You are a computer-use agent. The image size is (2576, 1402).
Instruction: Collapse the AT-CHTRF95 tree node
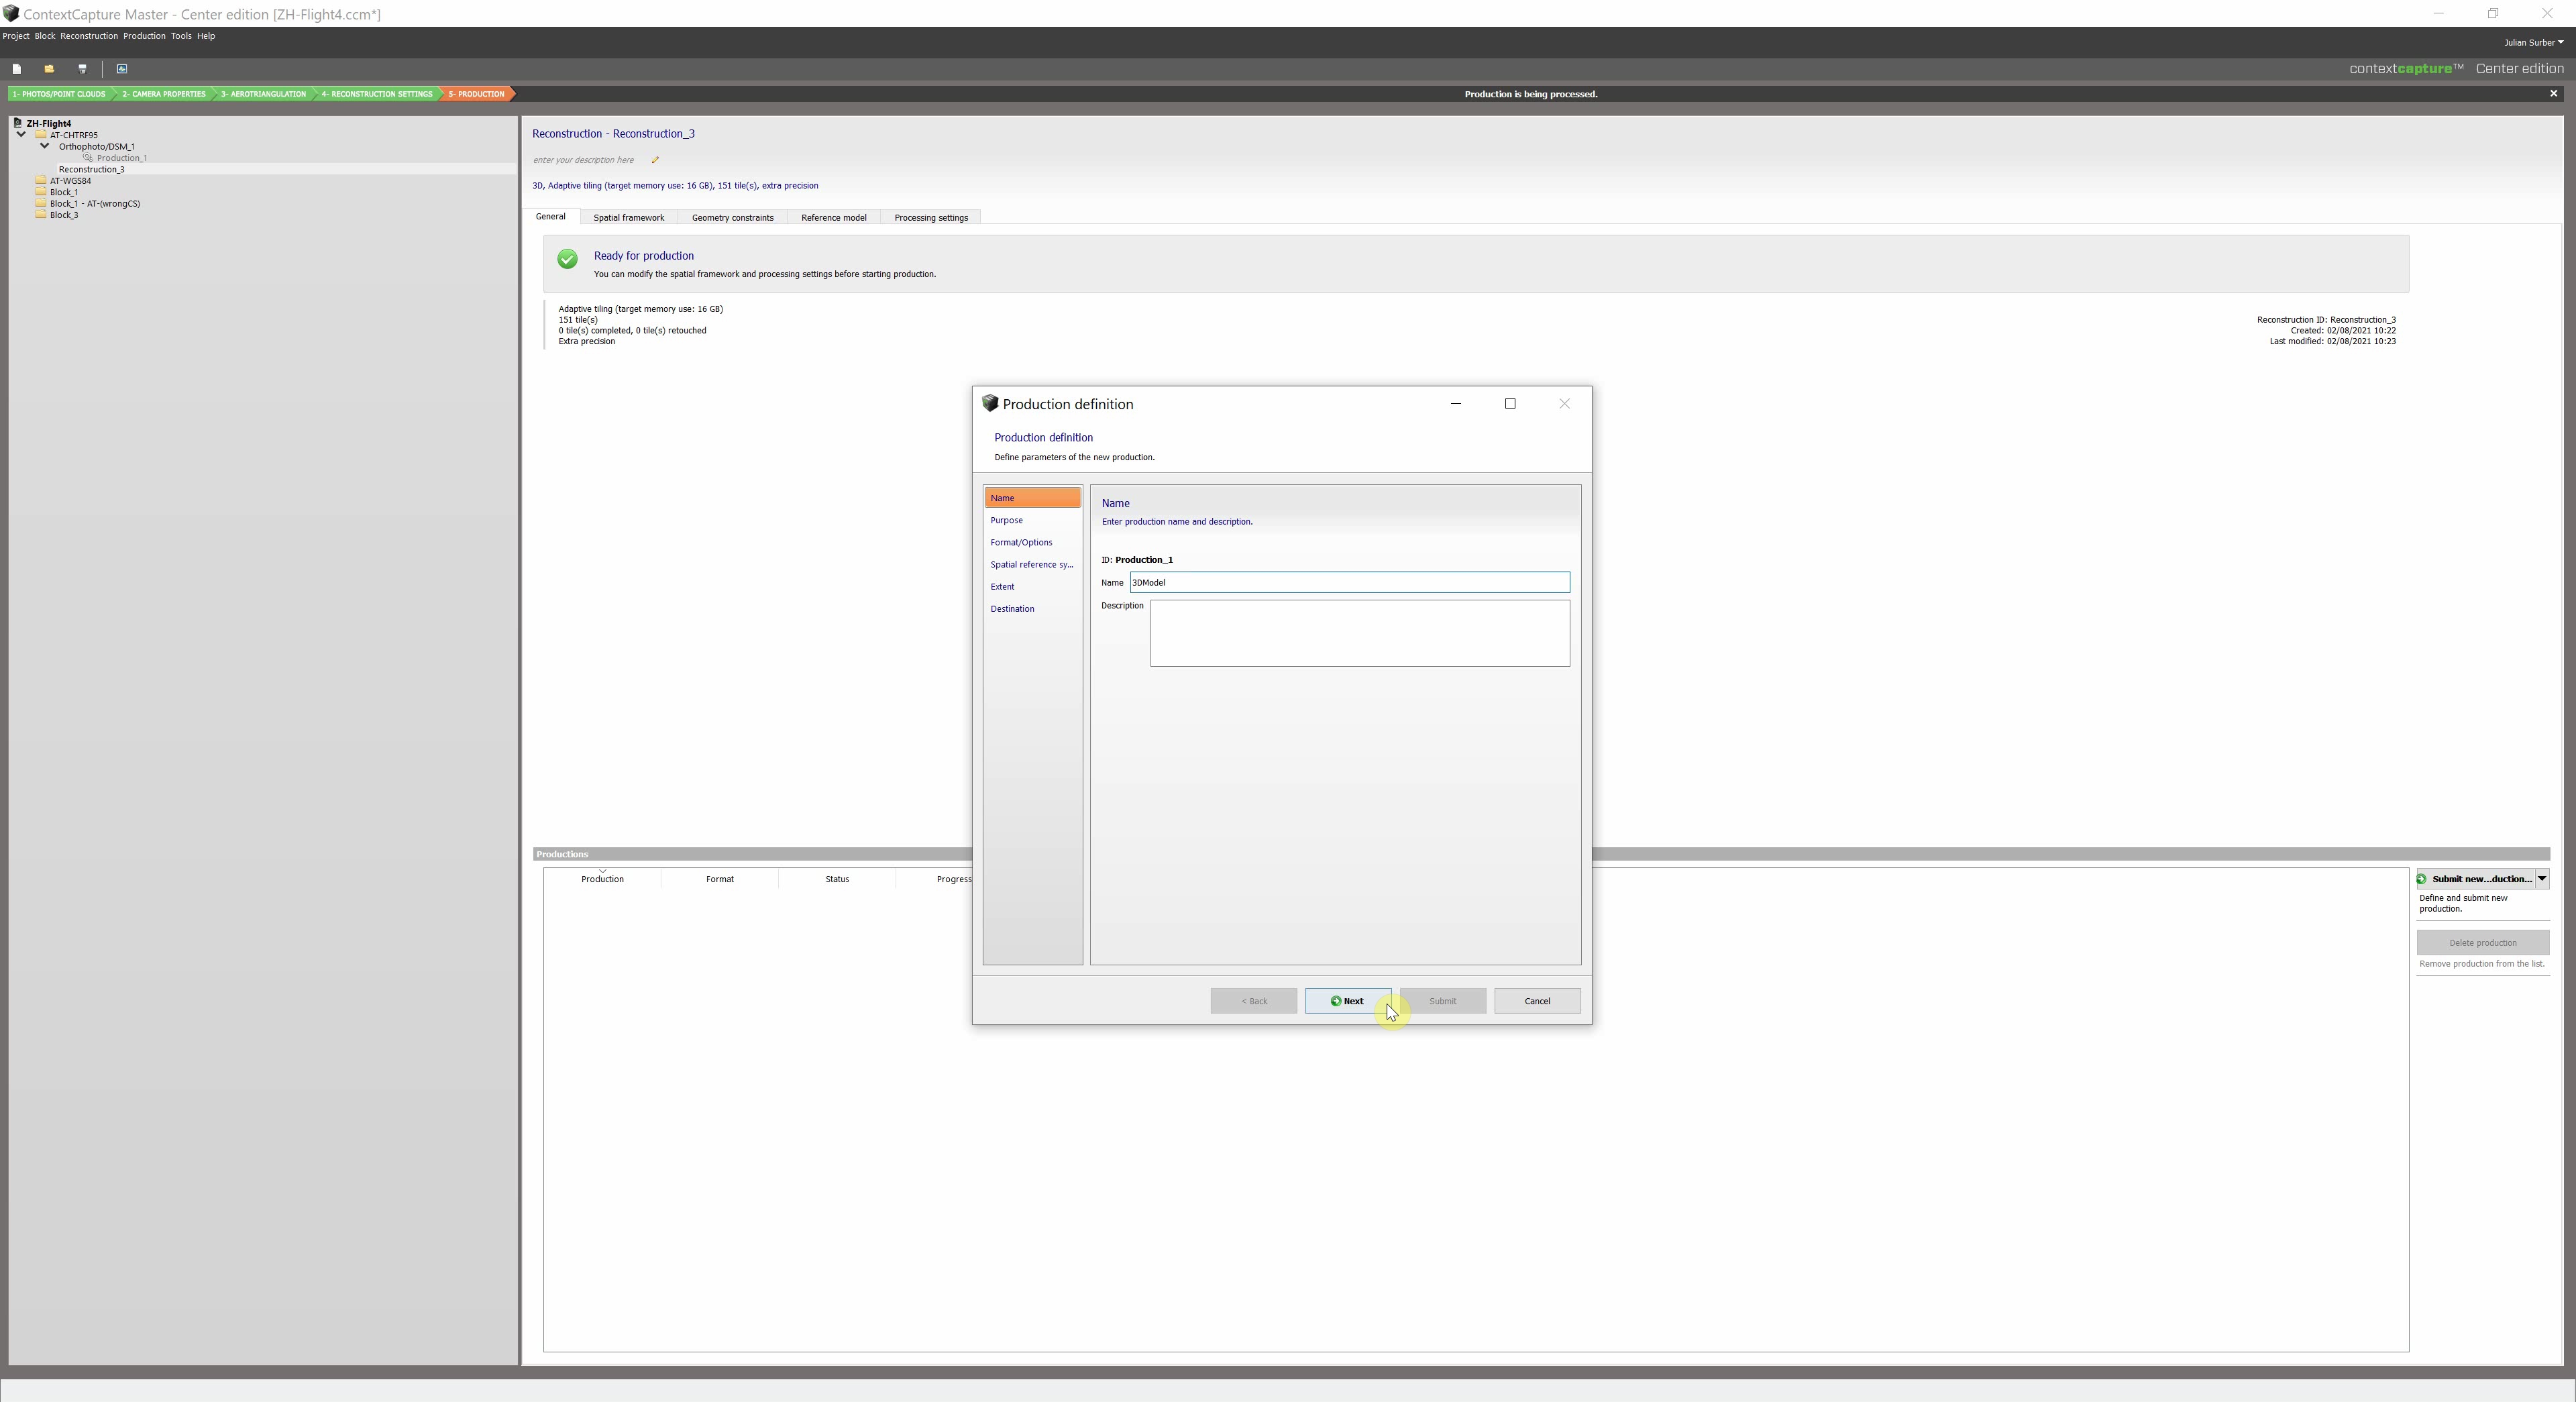[x=21, y=135]
